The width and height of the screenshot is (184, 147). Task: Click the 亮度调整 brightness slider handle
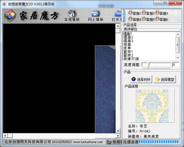pos(144,65)
